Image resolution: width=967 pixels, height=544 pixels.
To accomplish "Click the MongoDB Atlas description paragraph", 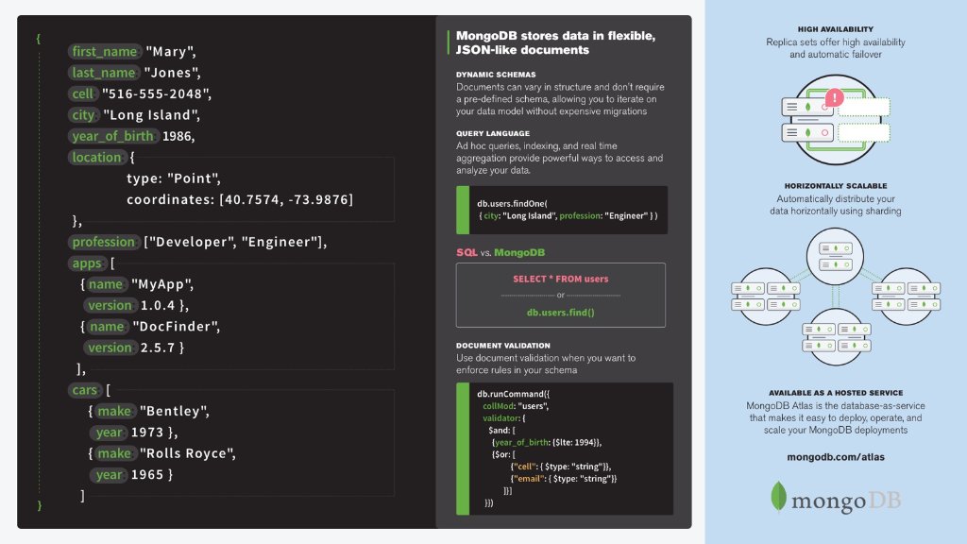I will point(836,418).
